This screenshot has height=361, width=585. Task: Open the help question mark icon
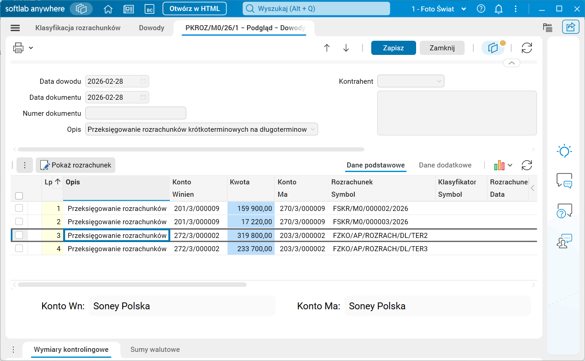coord(481,9)
